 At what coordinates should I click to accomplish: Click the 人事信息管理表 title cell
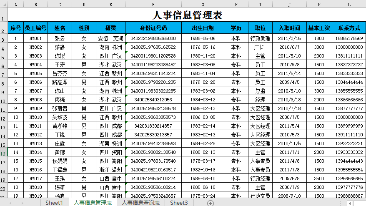coord(187,15)
